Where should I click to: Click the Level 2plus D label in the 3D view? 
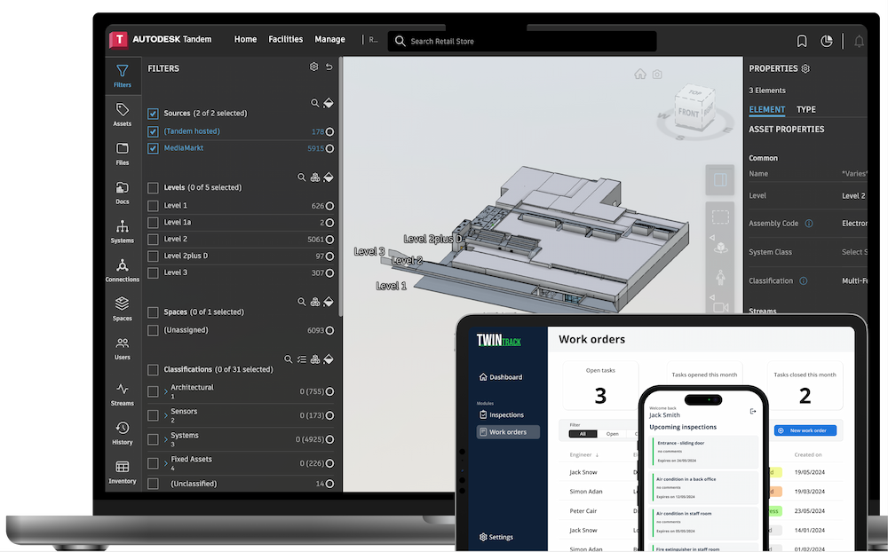click(x=432, y=239)
